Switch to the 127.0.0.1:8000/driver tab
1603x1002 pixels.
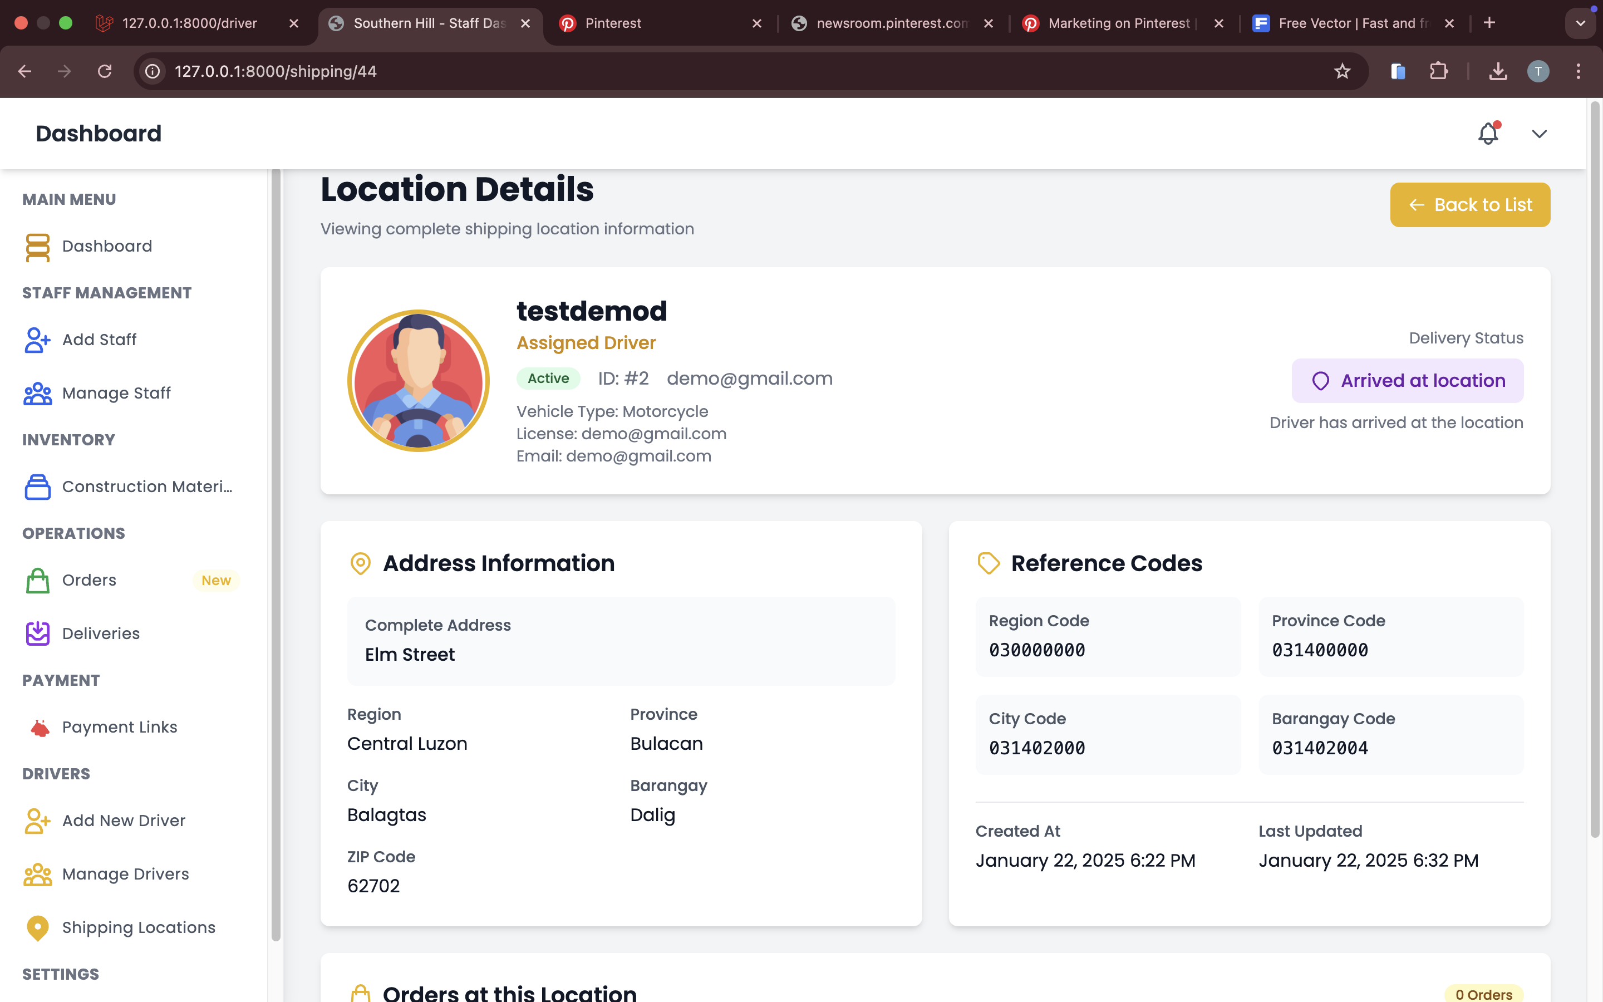189,23
